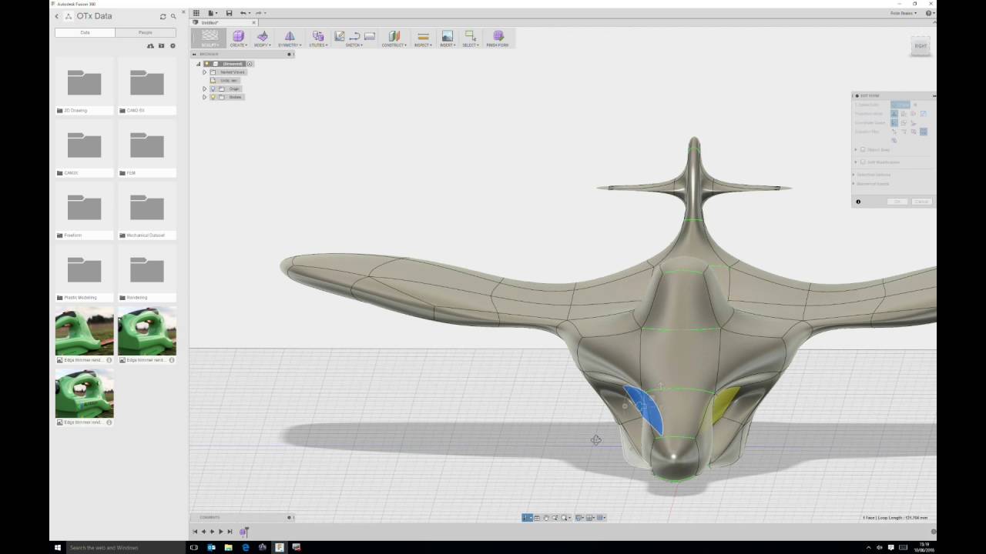The height and width of the screenshot is (554, 986).
Task: Refresh the OTx Data panel
Action: 163,16
